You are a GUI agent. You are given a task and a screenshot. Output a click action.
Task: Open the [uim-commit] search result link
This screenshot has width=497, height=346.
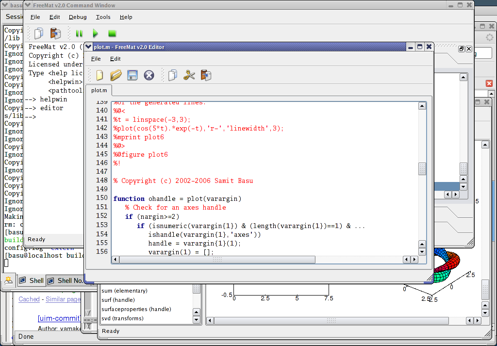[59, 318]
